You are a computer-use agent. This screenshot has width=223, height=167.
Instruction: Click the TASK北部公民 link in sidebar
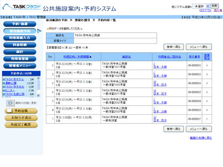click(15, 94)
